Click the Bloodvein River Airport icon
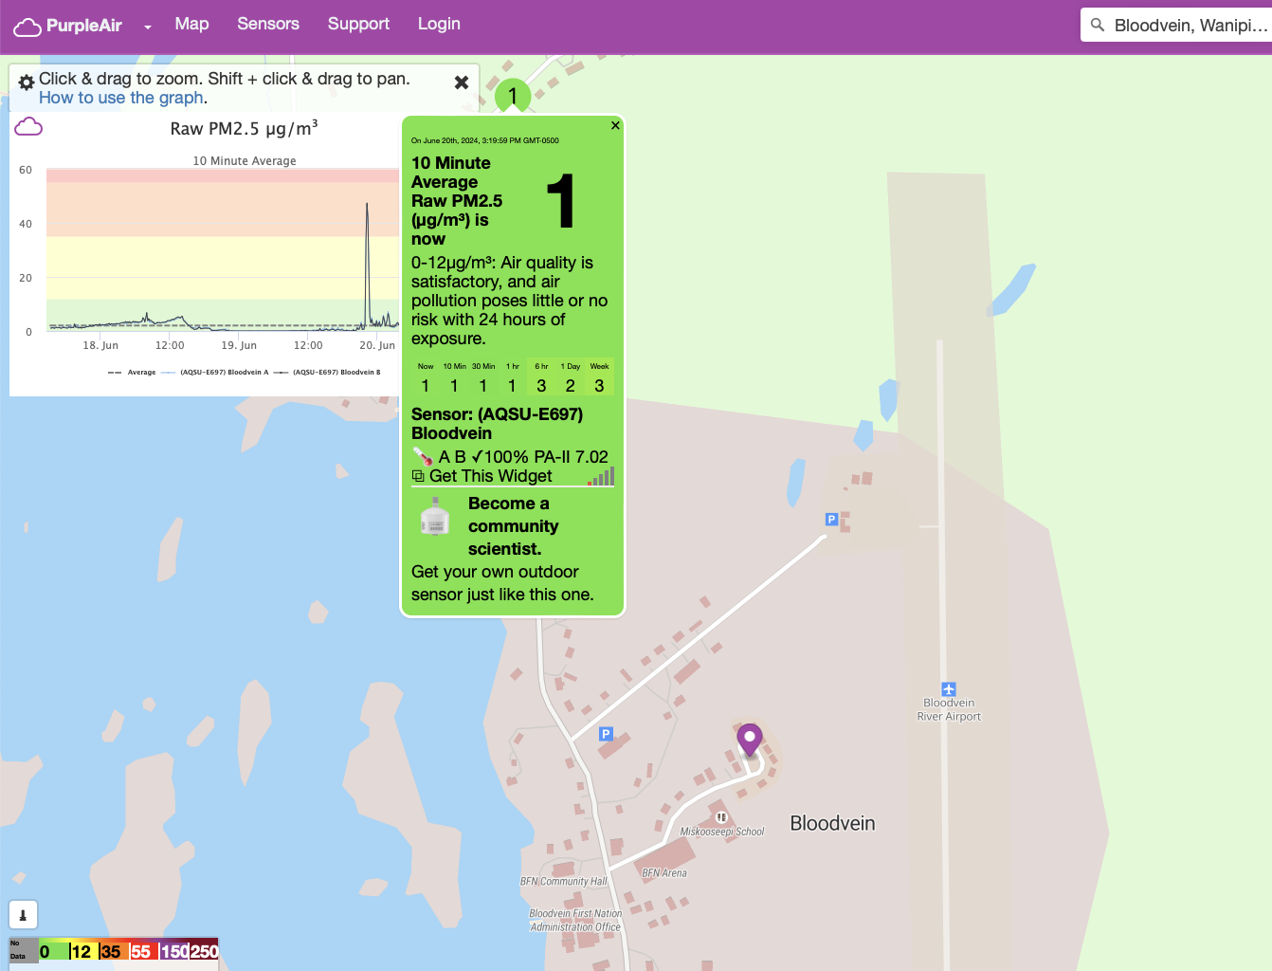 (x=949, y=689)
